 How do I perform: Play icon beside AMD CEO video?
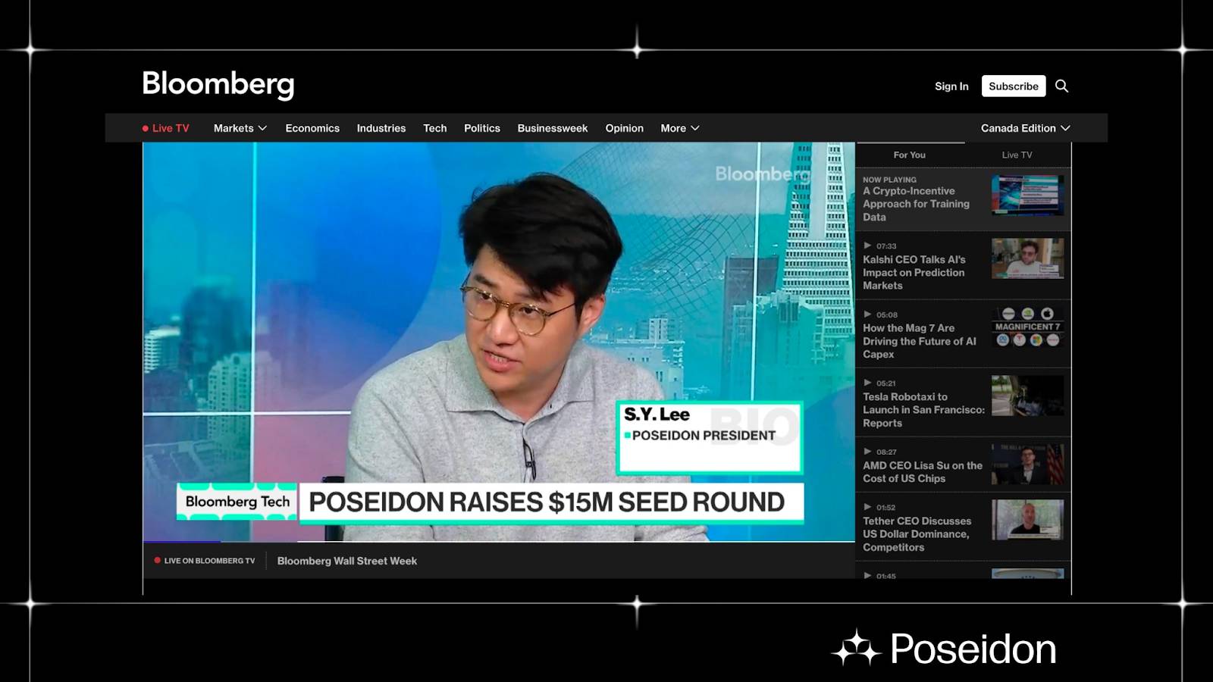coord(867,452)
